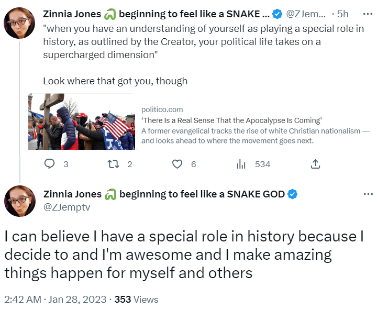Open 'There Is a Real Sense' article headline
This screenshot has width=377, height=309.
tap(231, 120)
